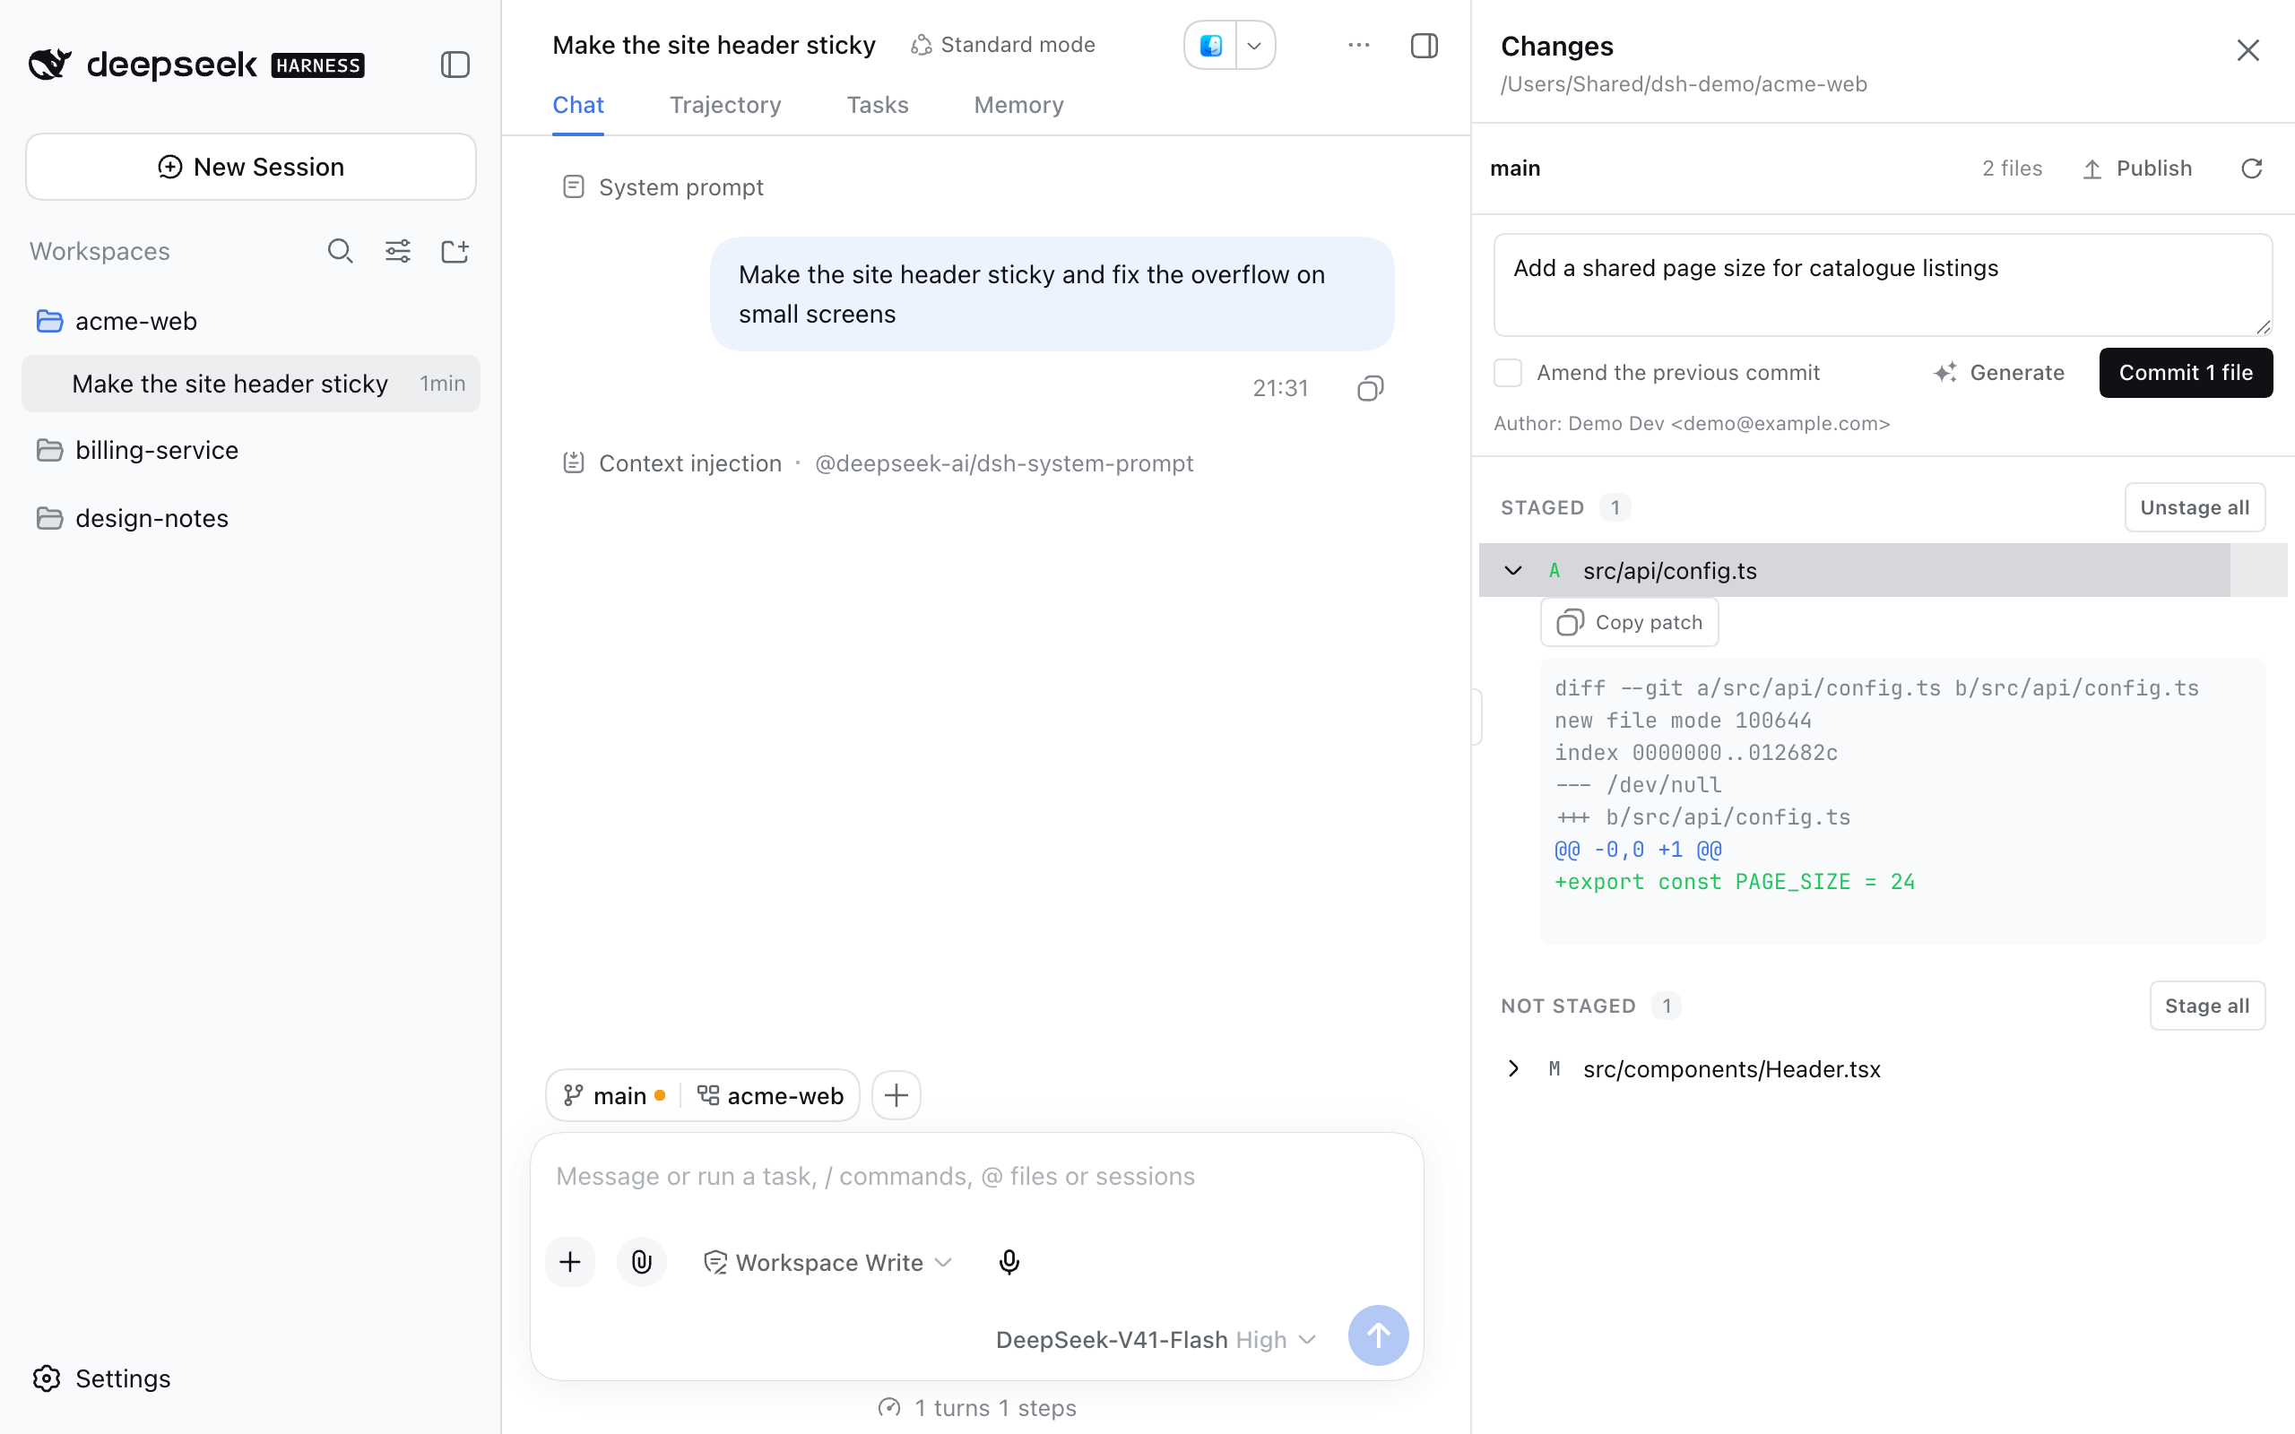Select the acme-web workspace

tap(250, 321)
